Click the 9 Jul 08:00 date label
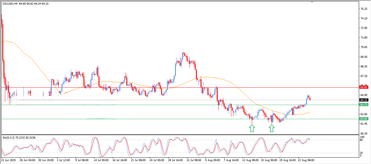The image size is (371, 164). tap(83, 160)
